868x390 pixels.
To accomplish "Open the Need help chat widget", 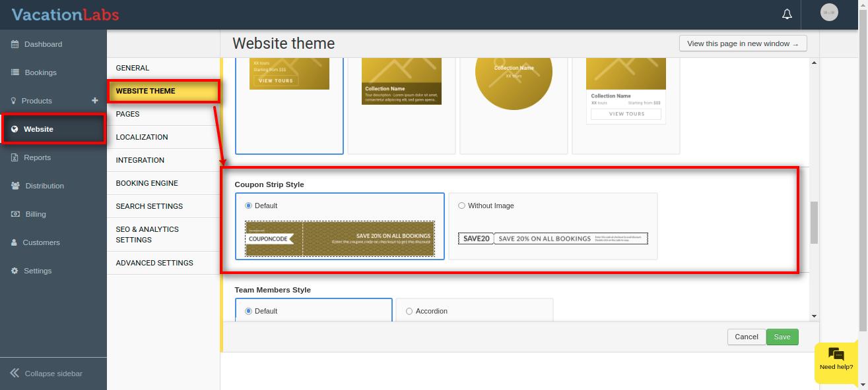I will click(x=836, y=359).
